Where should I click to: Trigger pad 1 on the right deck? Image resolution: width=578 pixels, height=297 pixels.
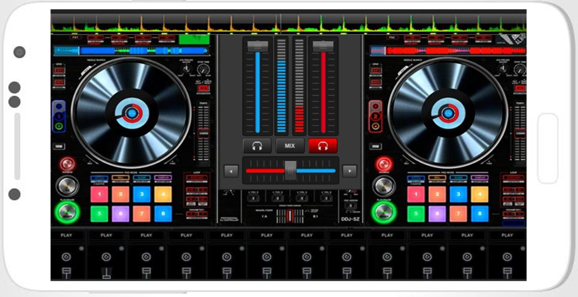coord(416,194)
